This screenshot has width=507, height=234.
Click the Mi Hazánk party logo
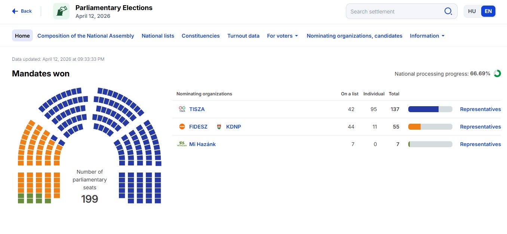[182, 144]
